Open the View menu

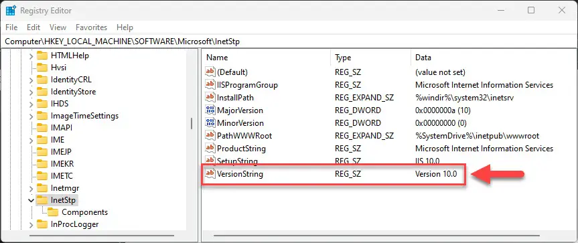point(58,27)
